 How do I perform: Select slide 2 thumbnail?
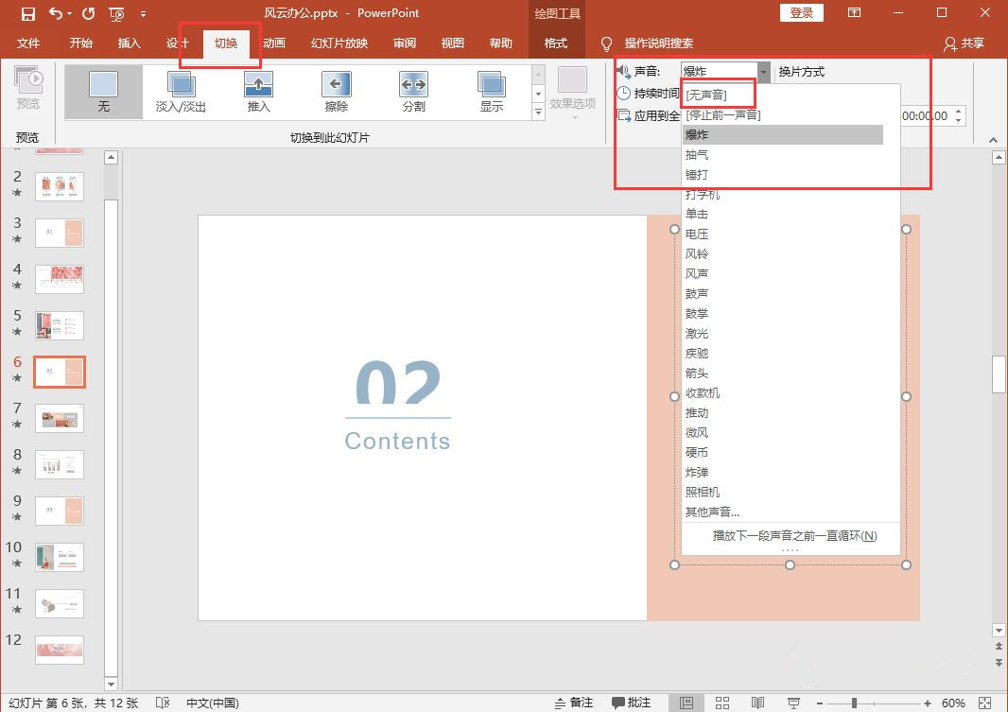60,186
